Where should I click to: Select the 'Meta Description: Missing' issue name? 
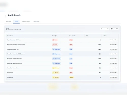pyautogui.click(x=13, y=68)
